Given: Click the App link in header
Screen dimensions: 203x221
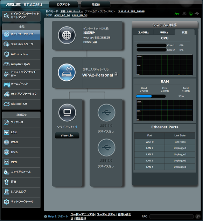Looking at the screenshot, I should click(177, 14).
